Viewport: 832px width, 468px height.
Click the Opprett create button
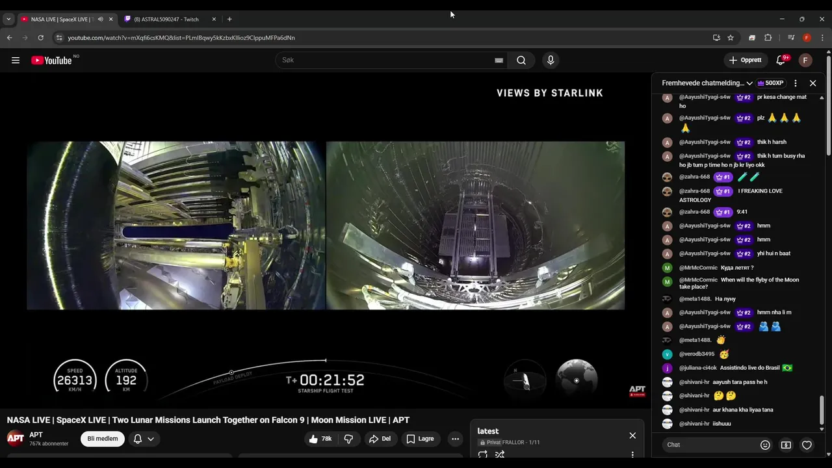coord(746,60)
